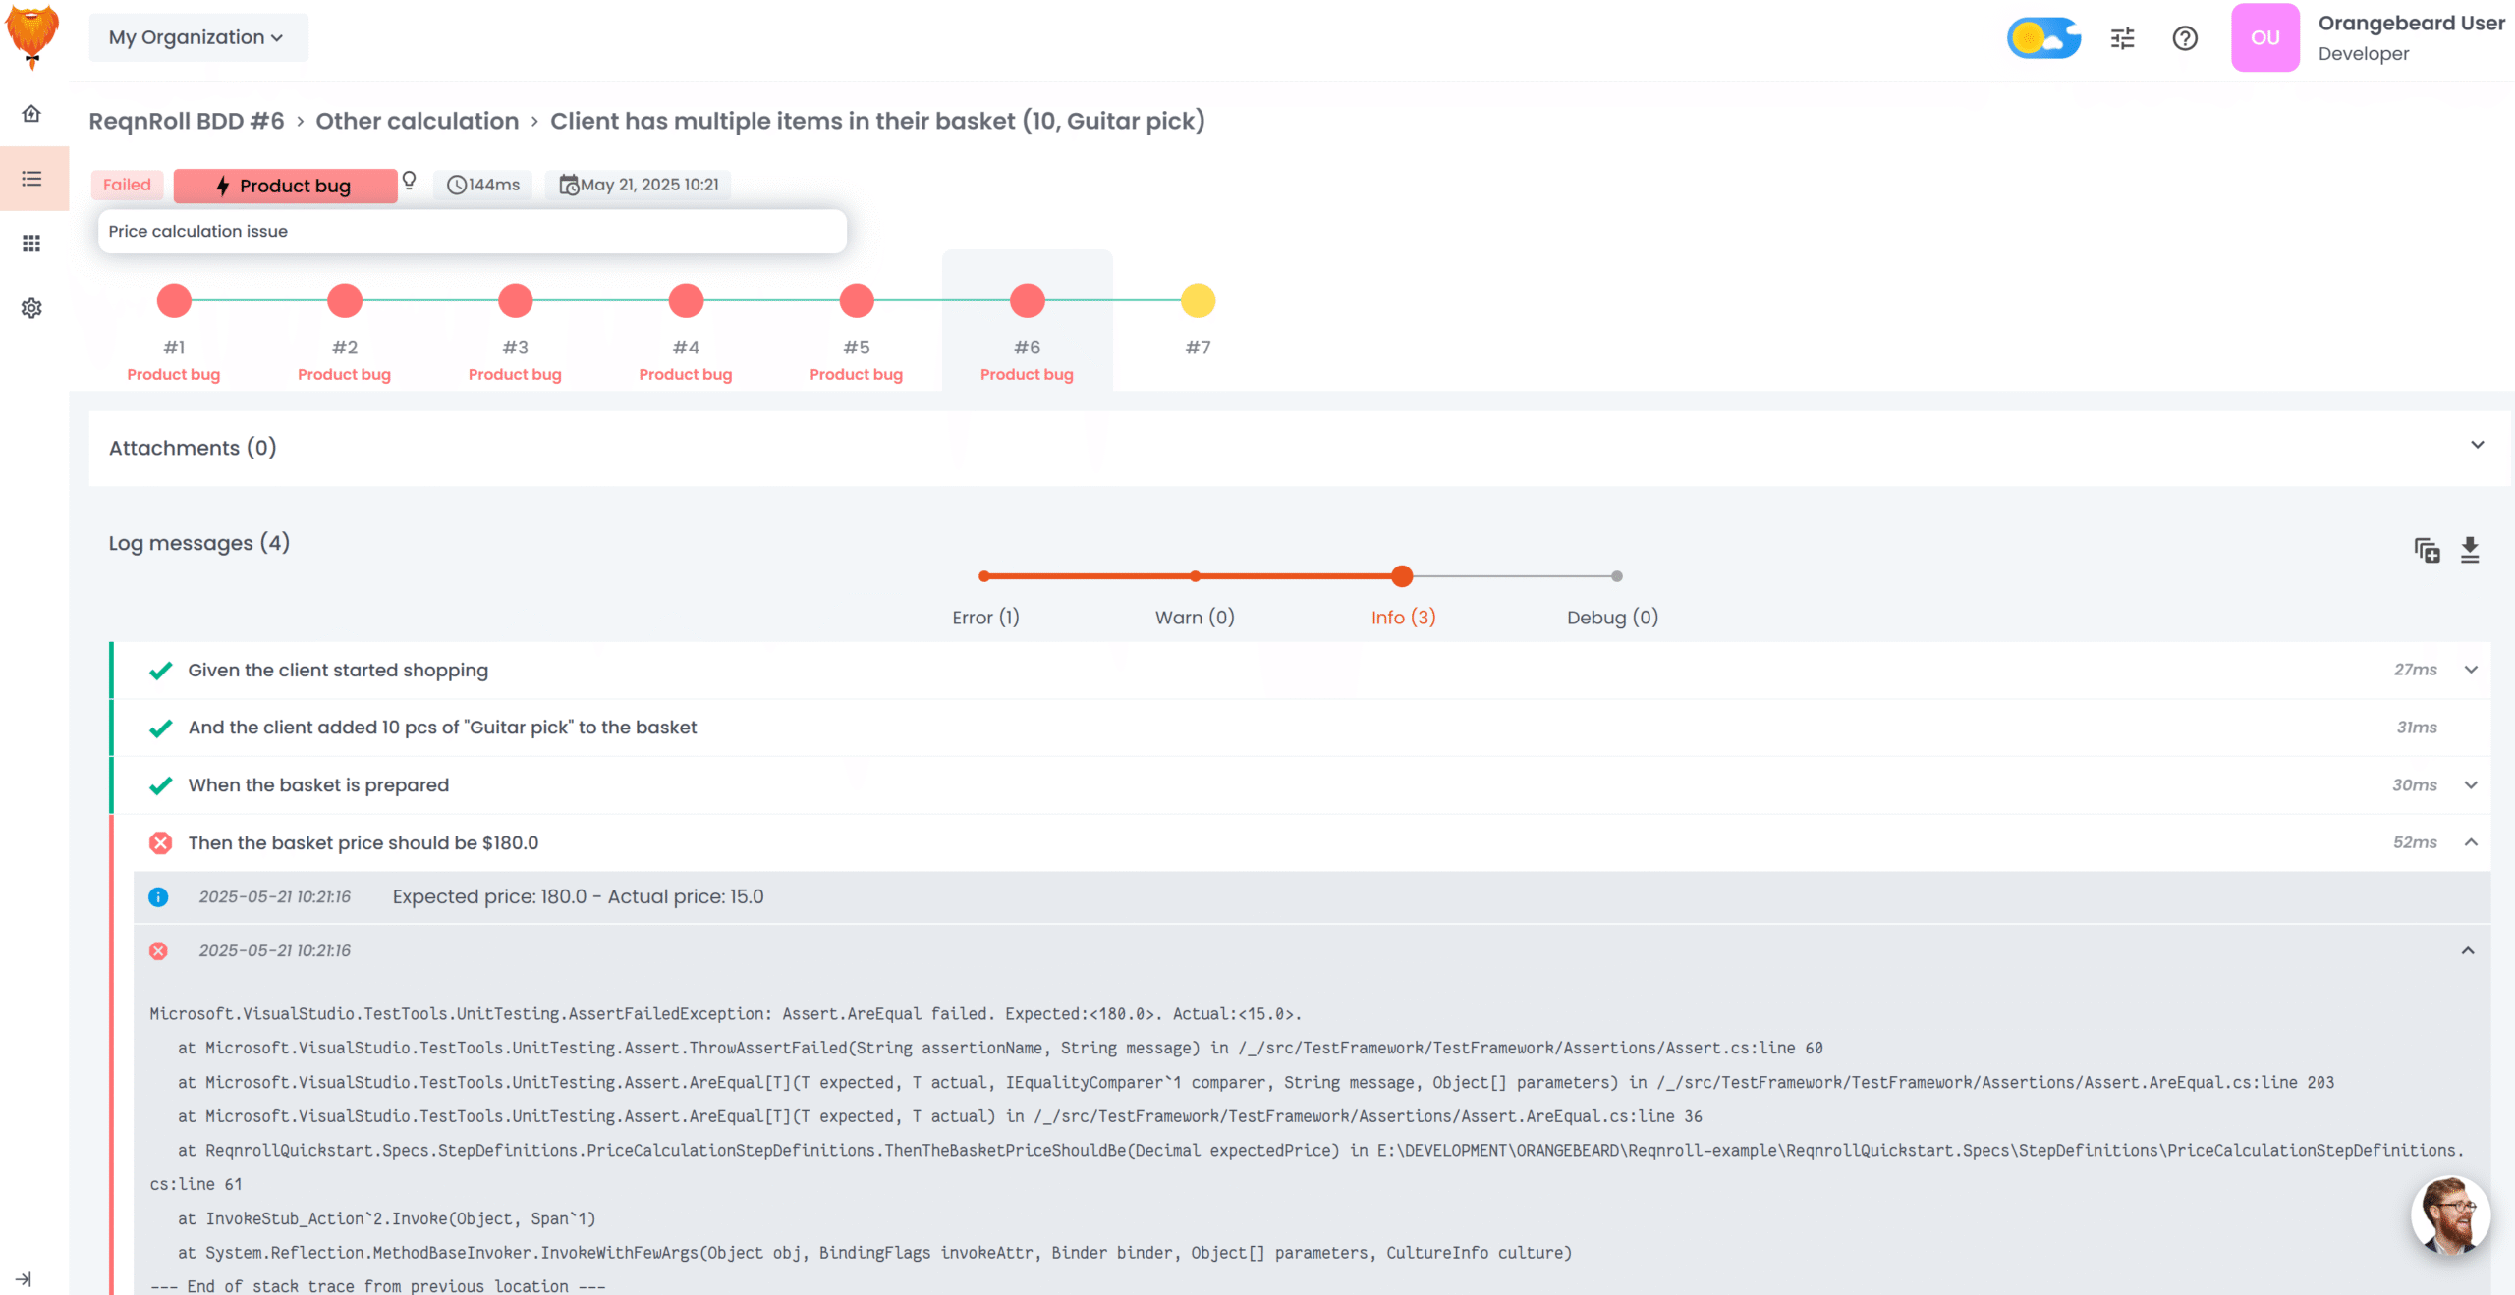Image resolution: width=2515 pixels, height=1295 pixels.
Task: Open settings gear in sidebar
Action: pos(31,308)
